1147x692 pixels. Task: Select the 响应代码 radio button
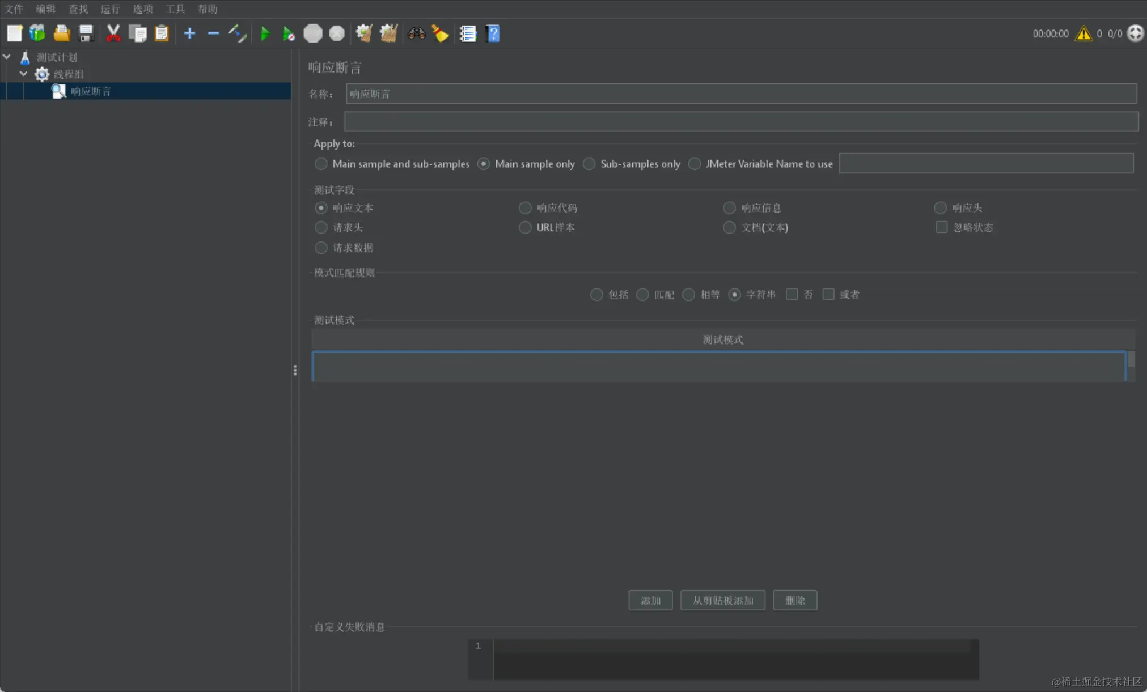[525, 208]
